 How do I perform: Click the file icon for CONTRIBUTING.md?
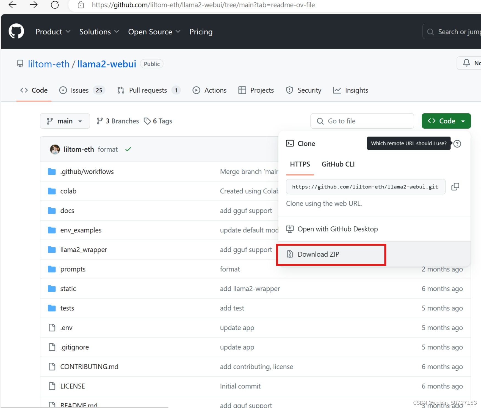pos(52,367)
